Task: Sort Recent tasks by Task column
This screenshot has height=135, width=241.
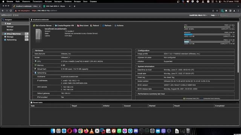Action: tap(50, 106)
